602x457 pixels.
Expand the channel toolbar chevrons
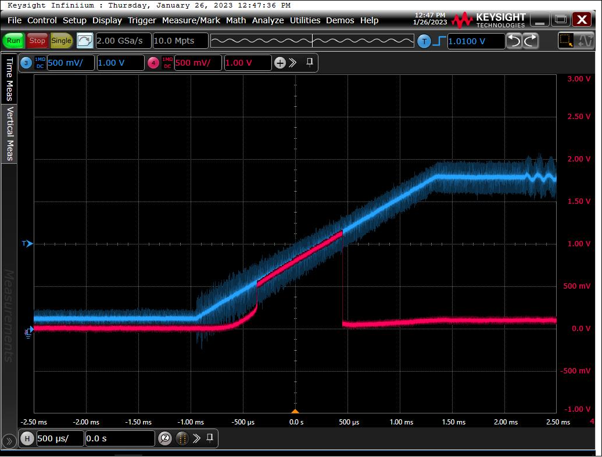[293, 63]
